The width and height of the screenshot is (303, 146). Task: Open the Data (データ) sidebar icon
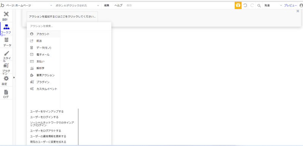pos(6,40)
